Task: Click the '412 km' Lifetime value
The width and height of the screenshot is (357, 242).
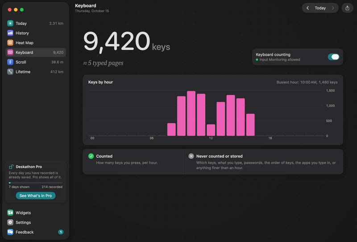Action: (57, 72)
